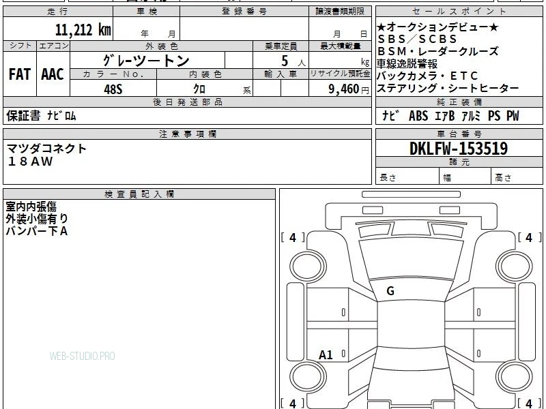Click the color number 48S

[113, 89]
